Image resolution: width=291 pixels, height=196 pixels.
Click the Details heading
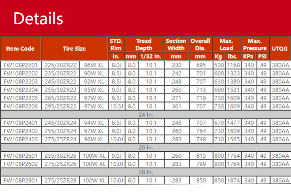(38, 18)
